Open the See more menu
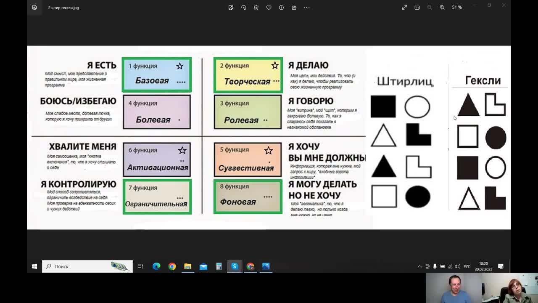Image resolution: width=538 pixels, height=303 pixels. (x=306, y=7)
